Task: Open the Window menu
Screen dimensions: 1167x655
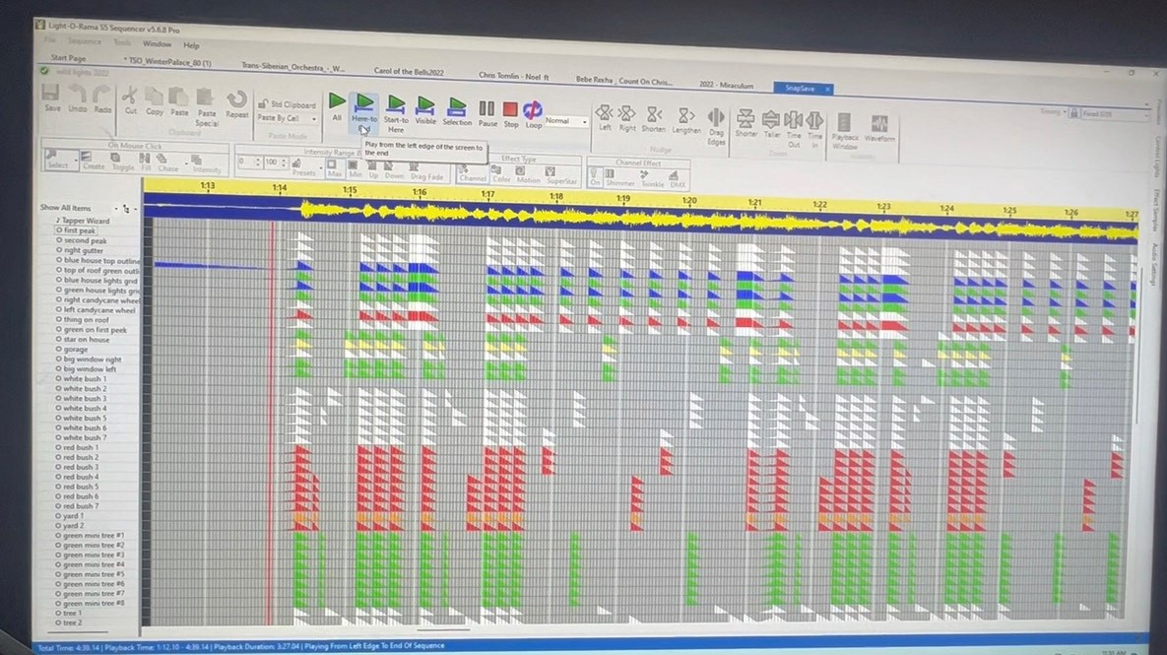Action: coord(157,44)
